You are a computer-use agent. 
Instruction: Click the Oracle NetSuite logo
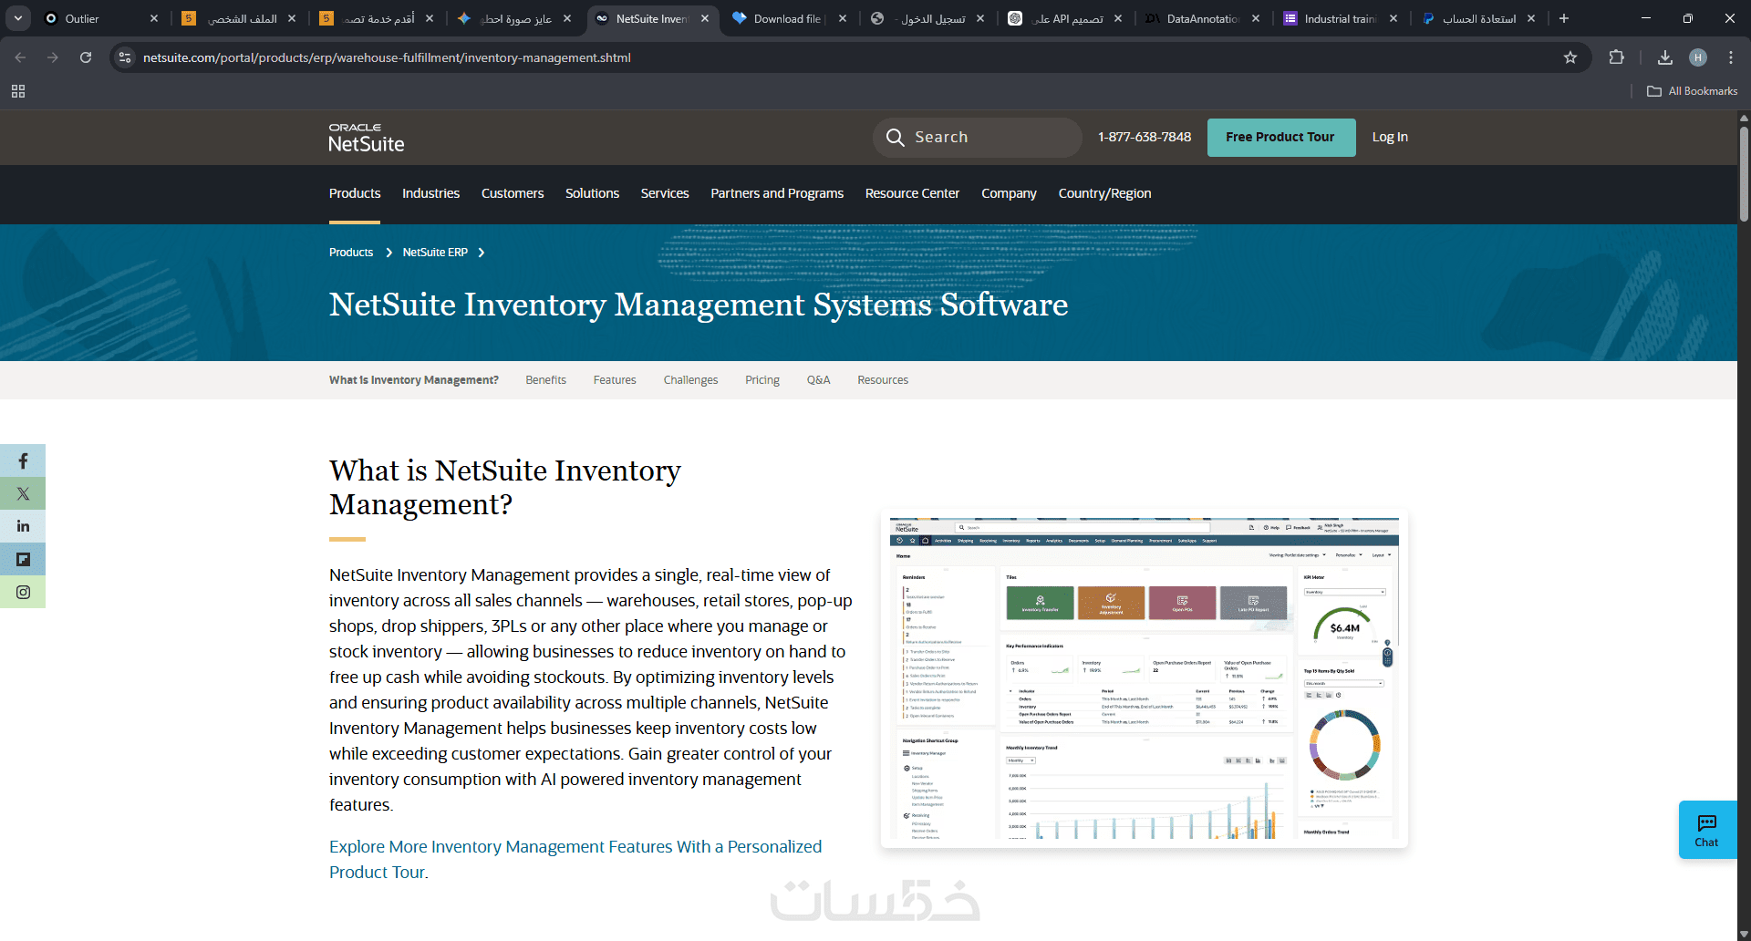[x=367, y=138]
